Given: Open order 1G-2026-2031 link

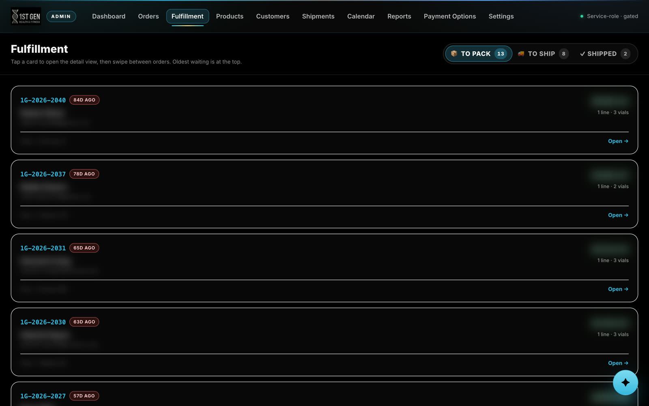Looking at the screenshot, I should pyautogui.click(x=43, y=248).
